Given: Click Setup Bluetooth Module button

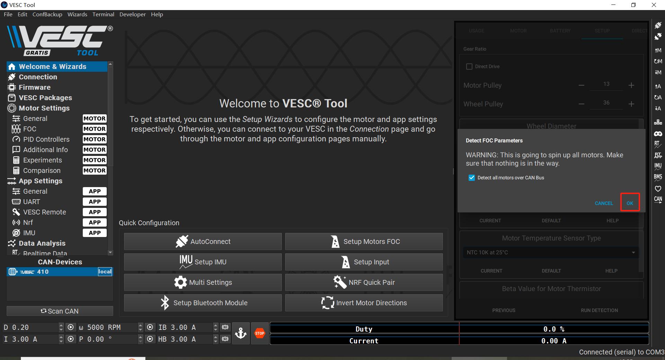Looking at the screenshot, I should [x=203, y=303].
